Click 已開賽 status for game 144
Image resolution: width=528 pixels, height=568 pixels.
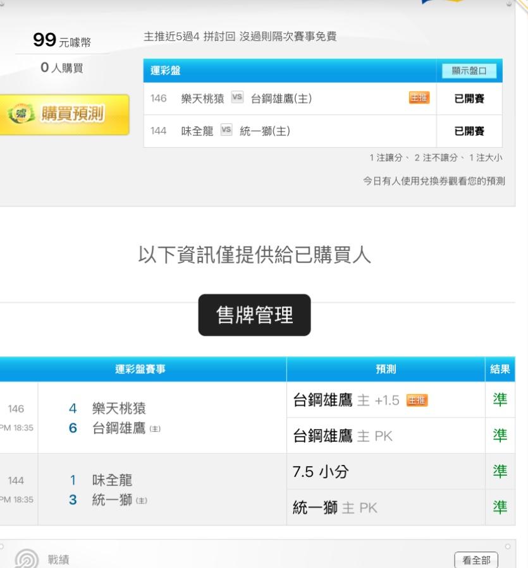click(469, 131)
